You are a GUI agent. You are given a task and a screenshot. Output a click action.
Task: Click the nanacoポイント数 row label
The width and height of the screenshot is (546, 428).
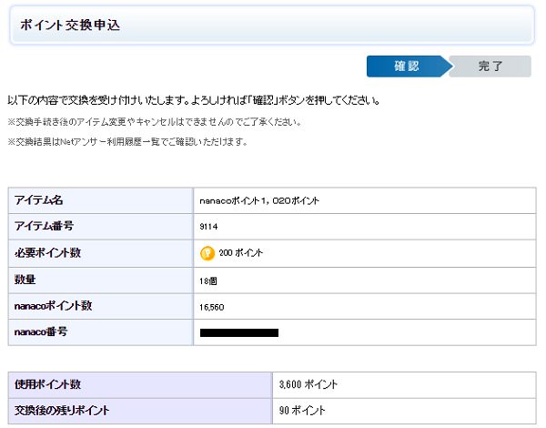pos(53,306)
